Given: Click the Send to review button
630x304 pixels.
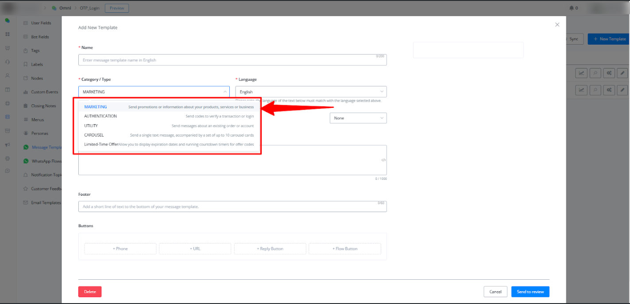Looking at the screenshot, I should [530, 292].
